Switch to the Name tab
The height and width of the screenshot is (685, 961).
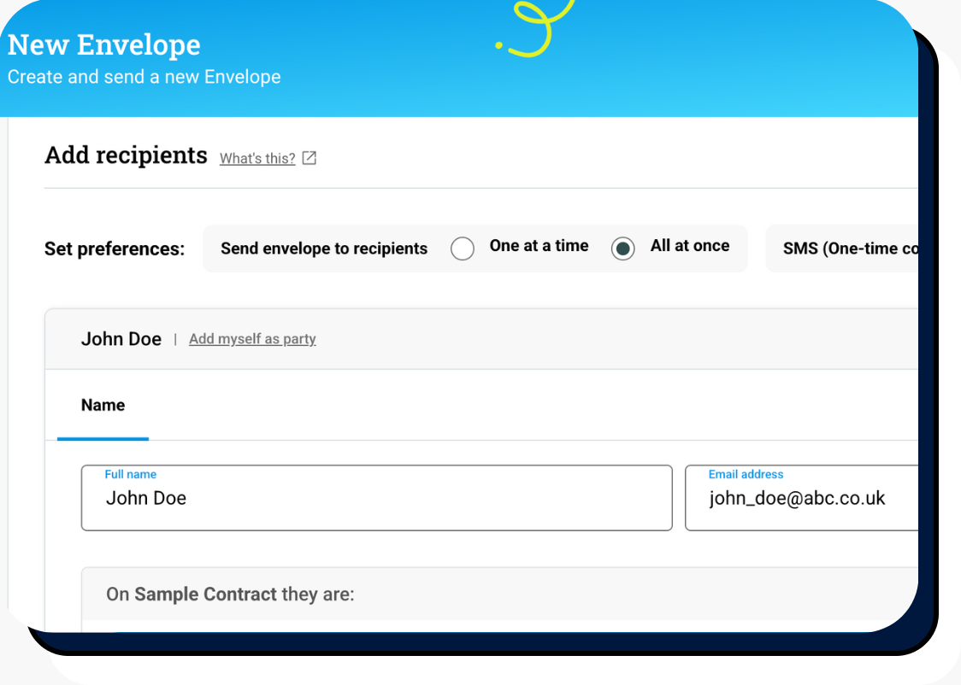[x=103, y=405]
